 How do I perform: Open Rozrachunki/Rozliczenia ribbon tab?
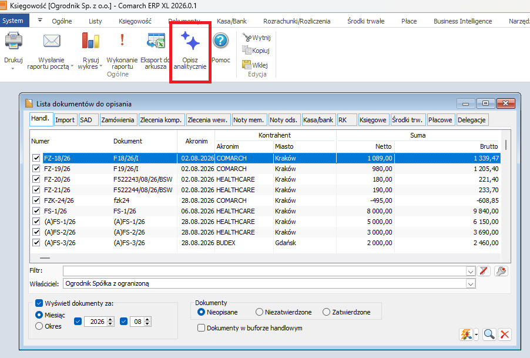click(297, 21)
